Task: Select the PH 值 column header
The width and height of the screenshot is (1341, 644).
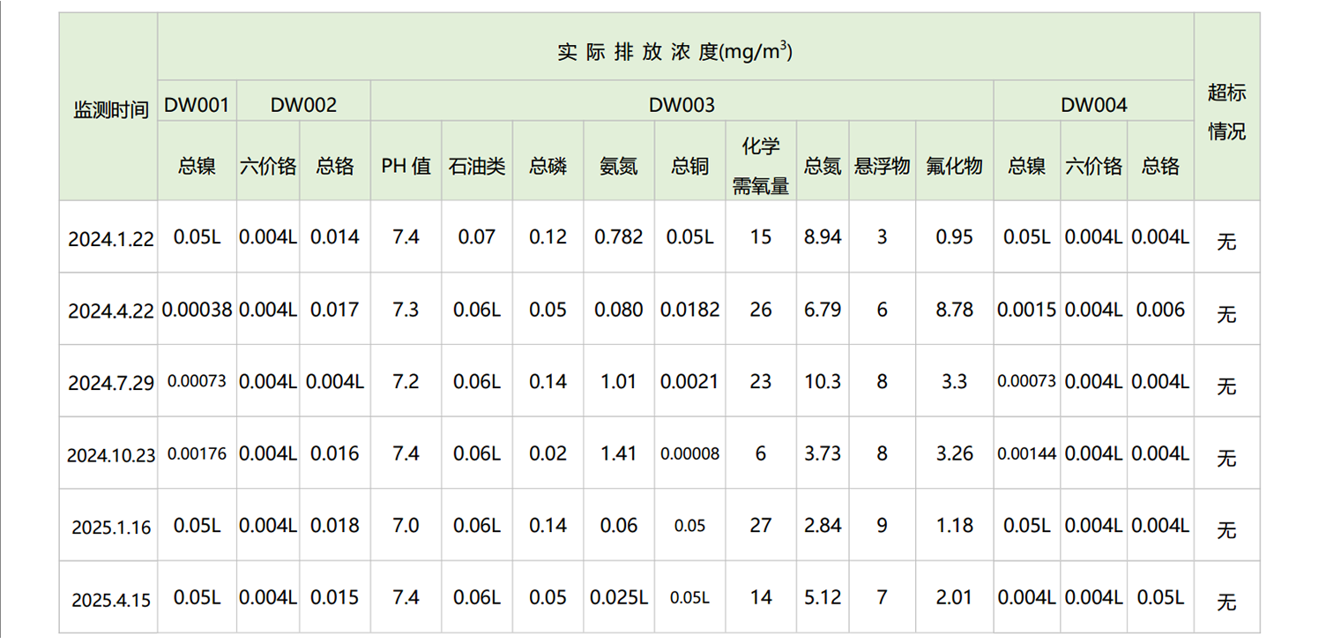Action: coord(406,165)
